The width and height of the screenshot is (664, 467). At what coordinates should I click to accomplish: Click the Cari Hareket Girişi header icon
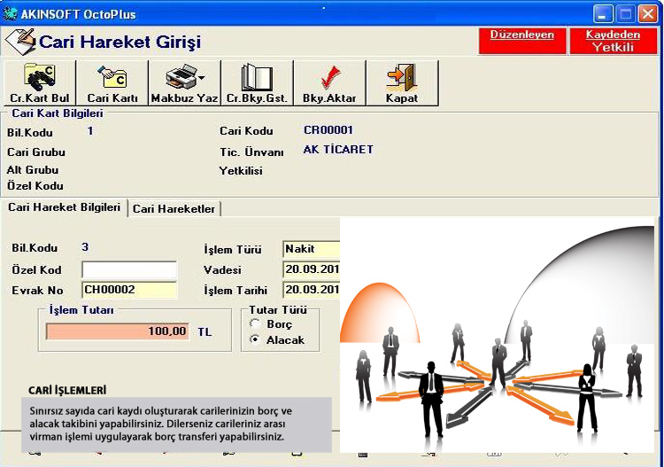point(19,42)
